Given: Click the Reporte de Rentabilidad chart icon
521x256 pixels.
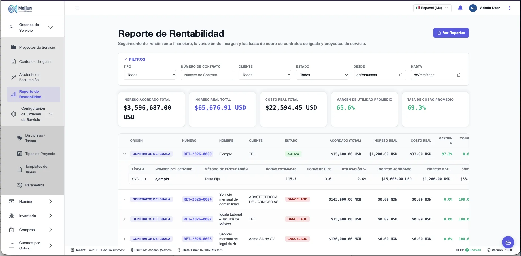Looking at the screenshot, I should point(14,94).
